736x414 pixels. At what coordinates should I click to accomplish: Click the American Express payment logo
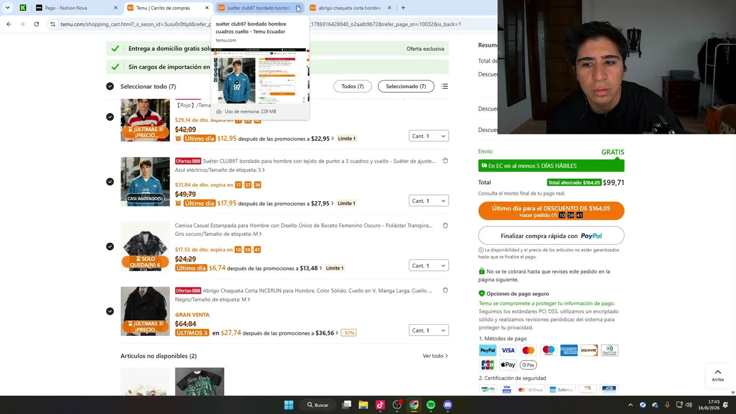[x=569, y=350]
